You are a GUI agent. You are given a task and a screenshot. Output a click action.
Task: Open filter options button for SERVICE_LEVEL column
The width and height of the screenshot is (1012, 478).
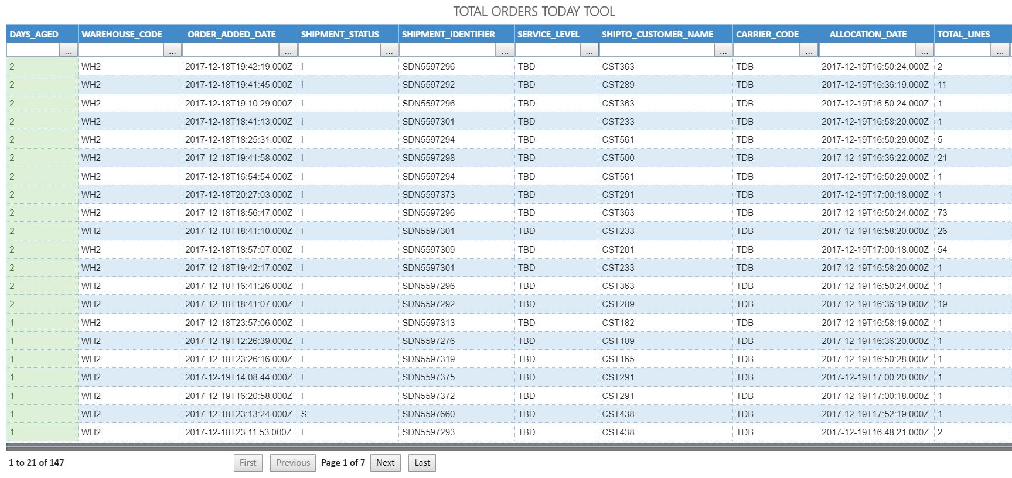coord(589,51)
